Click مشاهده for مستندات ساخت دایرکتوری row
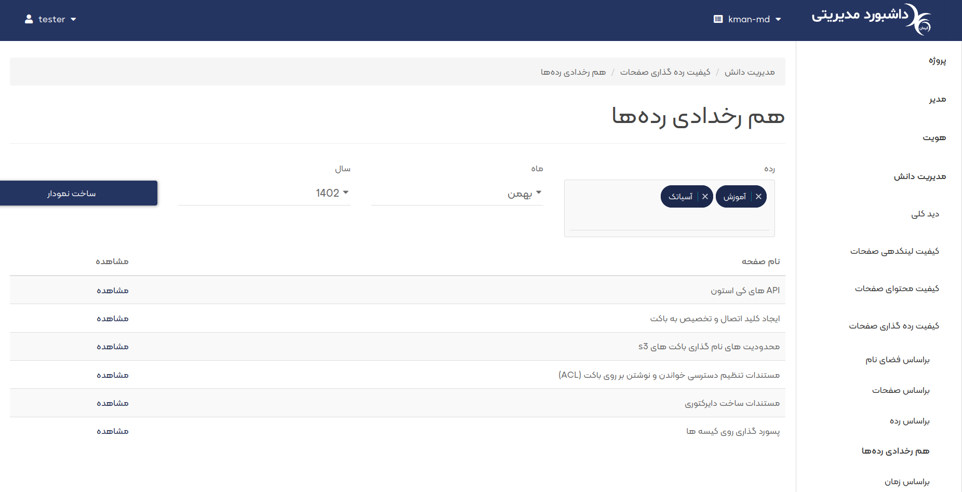Viewport: 962px width, 492px height. point(113,403)
